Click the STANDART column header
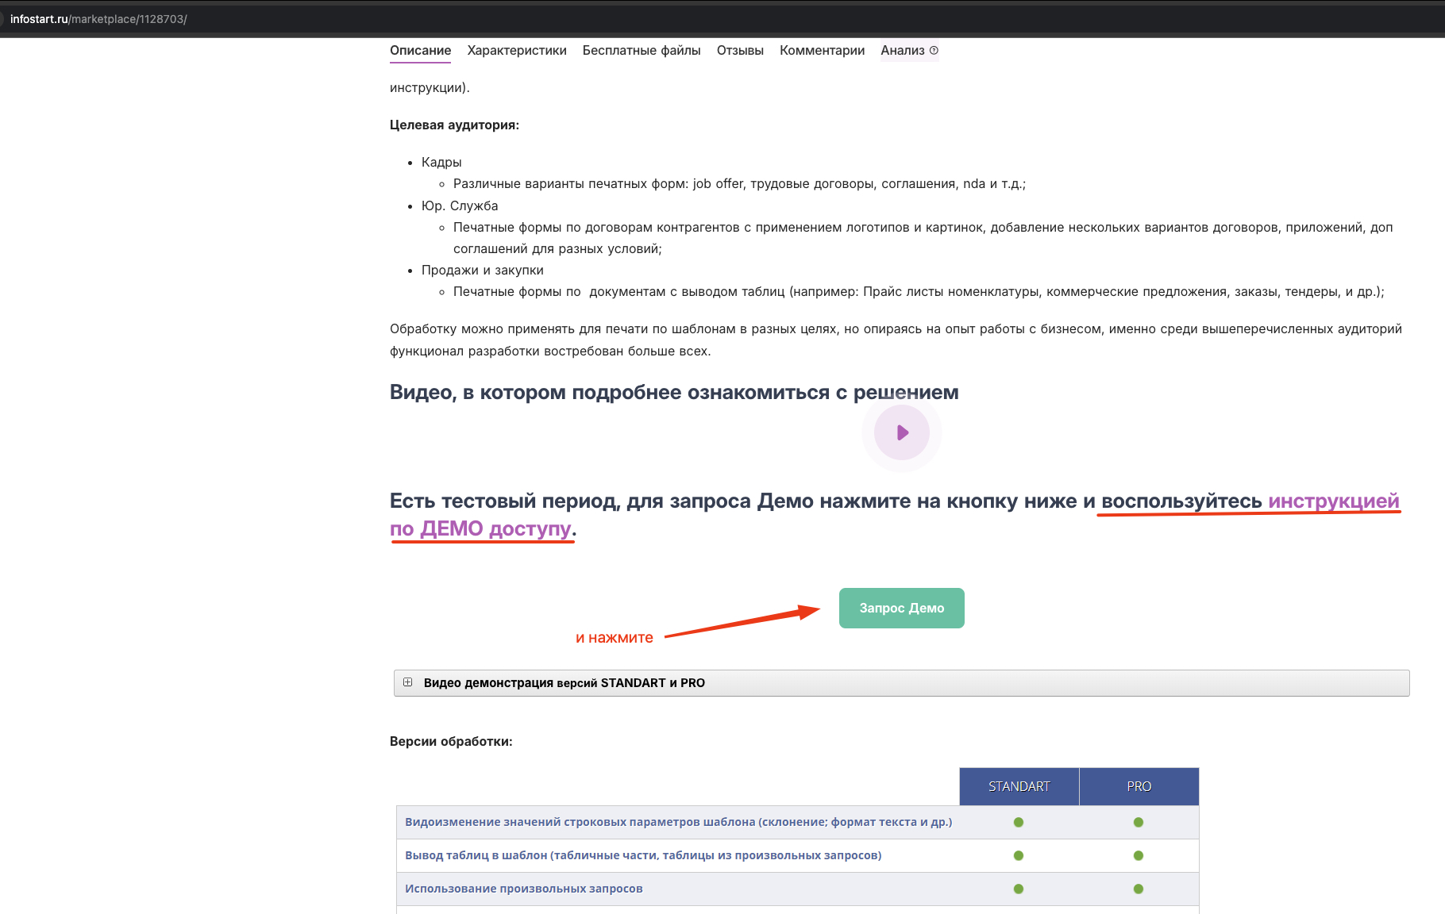 pyautogui.click(x=1019, y=786)
